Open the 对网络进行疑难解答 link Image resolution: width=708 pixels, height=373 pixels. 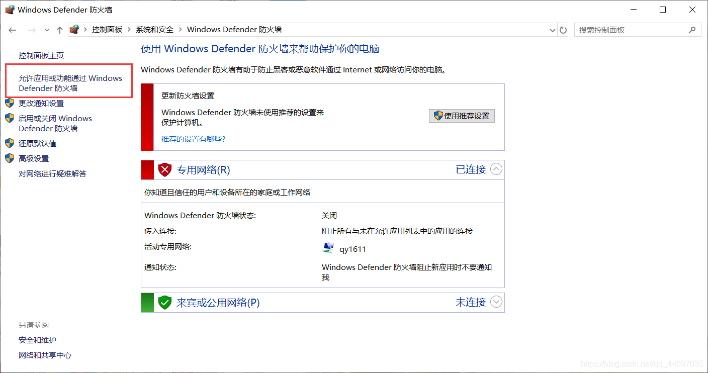point(53,173)
